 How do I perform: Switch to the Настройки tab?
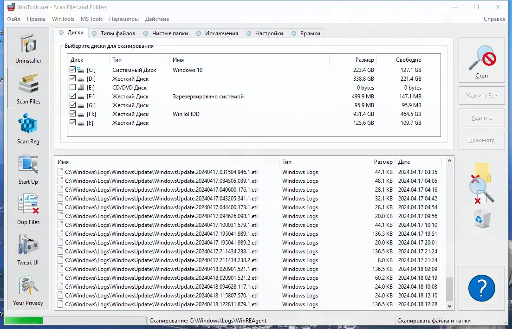coord(265,33)
